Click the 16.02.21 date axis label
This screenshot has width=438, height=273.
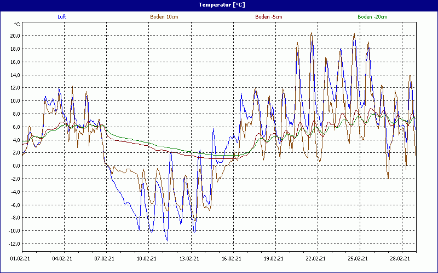pos(231,259)
